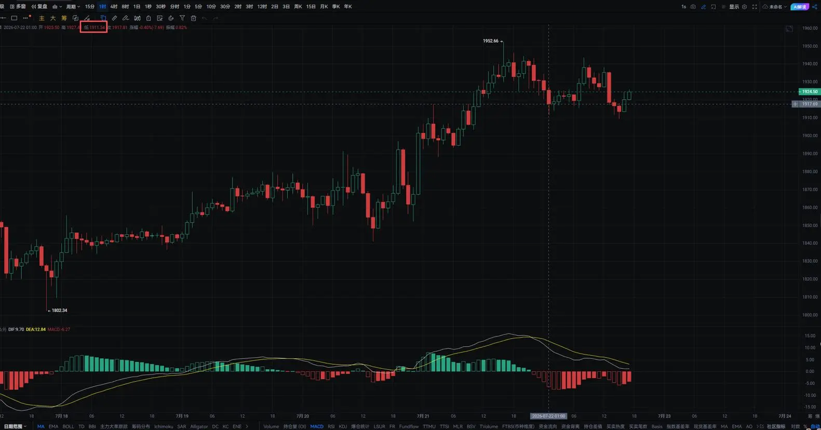The width and height of the screenshot is (821, 430).
Task: Click the plus button beside 1917.69
Action: 795,104
